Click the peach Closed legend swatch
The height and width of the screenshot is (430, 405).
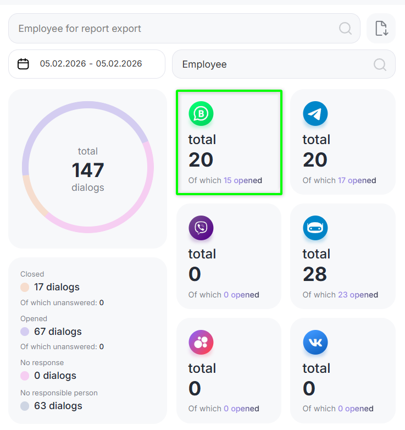click(x=25, y=287)
